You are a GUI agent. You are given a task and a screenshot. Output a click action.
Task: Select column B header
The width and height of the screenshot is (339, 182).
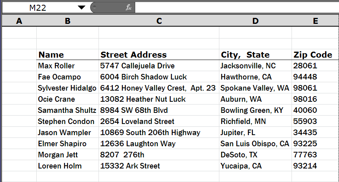pyautogui.click(x=68, y=21)
